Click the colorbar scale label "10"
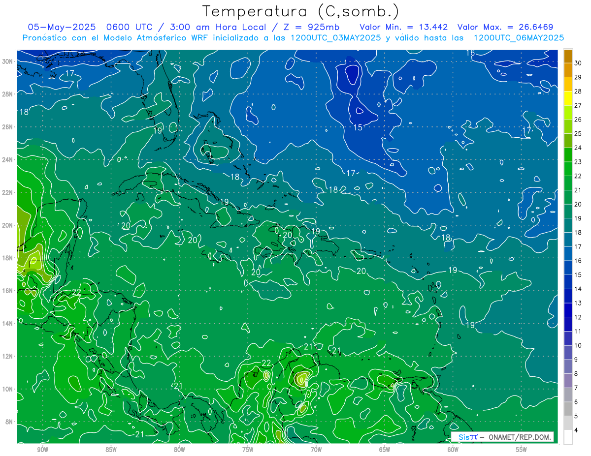Viewport: 591px width, 456px height. pyautogui.click(x=578, y=345)
